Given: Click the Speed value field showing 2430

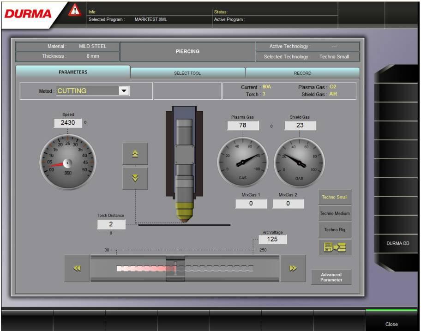Looking at the screenshot, I should [68, 123].
